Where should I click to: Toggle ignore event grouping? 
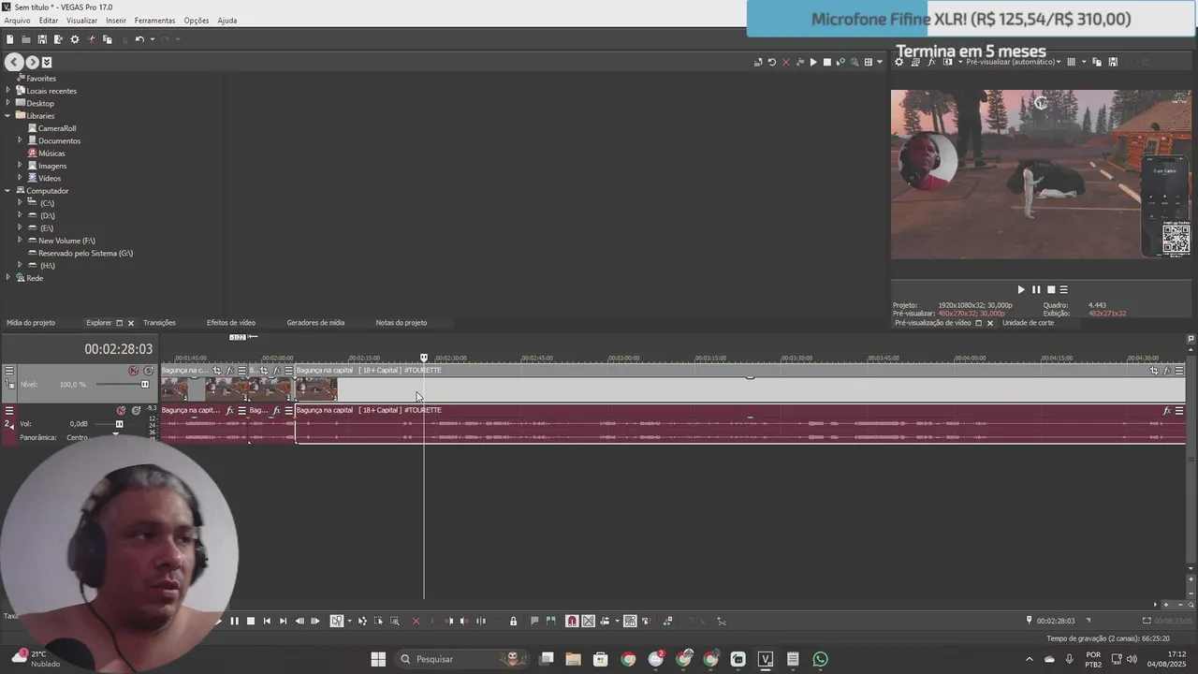647,621
